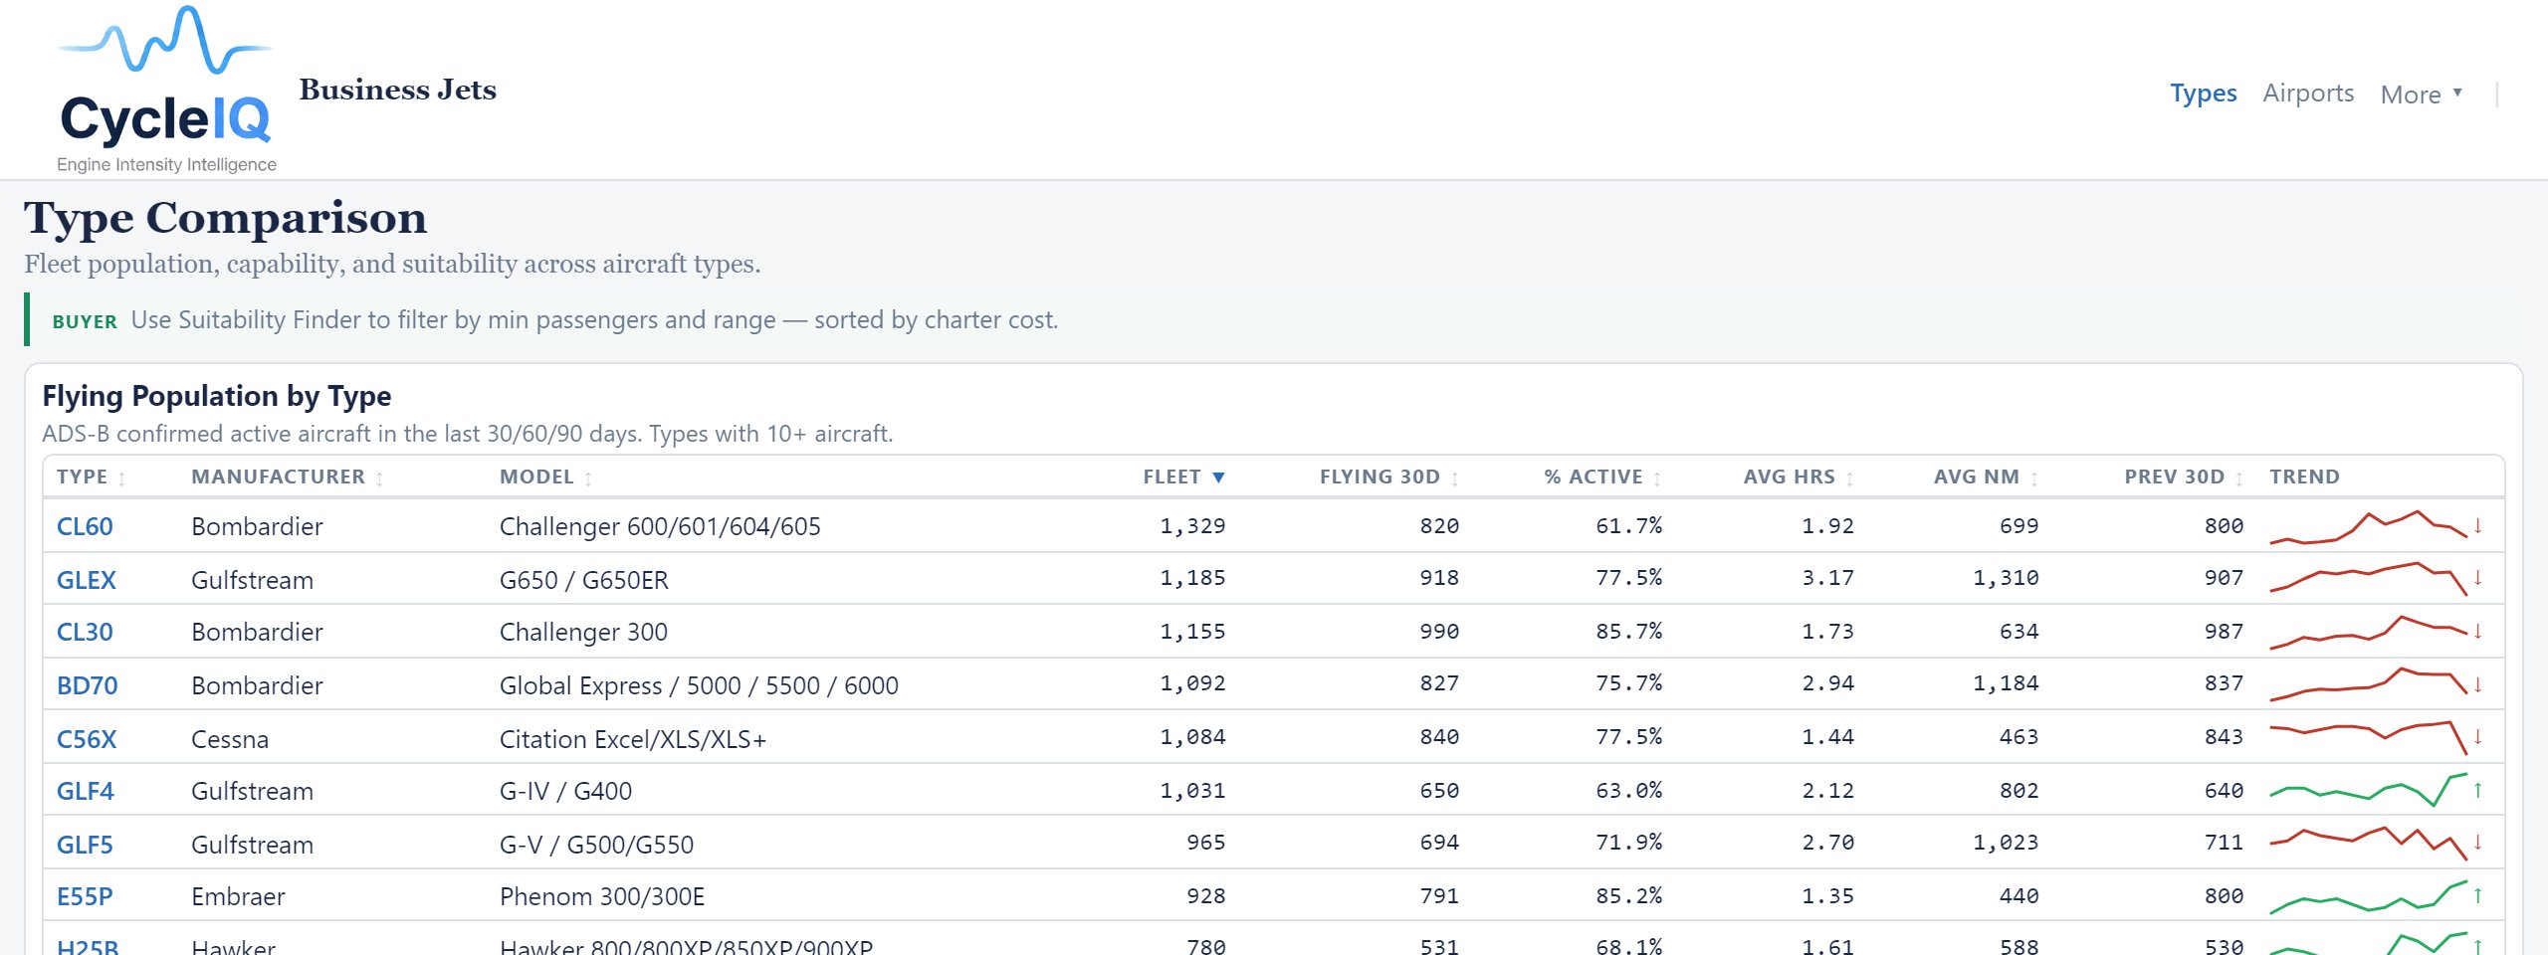Select the 'Challenger 600/601/604/605' model cell
The height and width of the screenshot is (955, 2548).
tap(660, 526)
